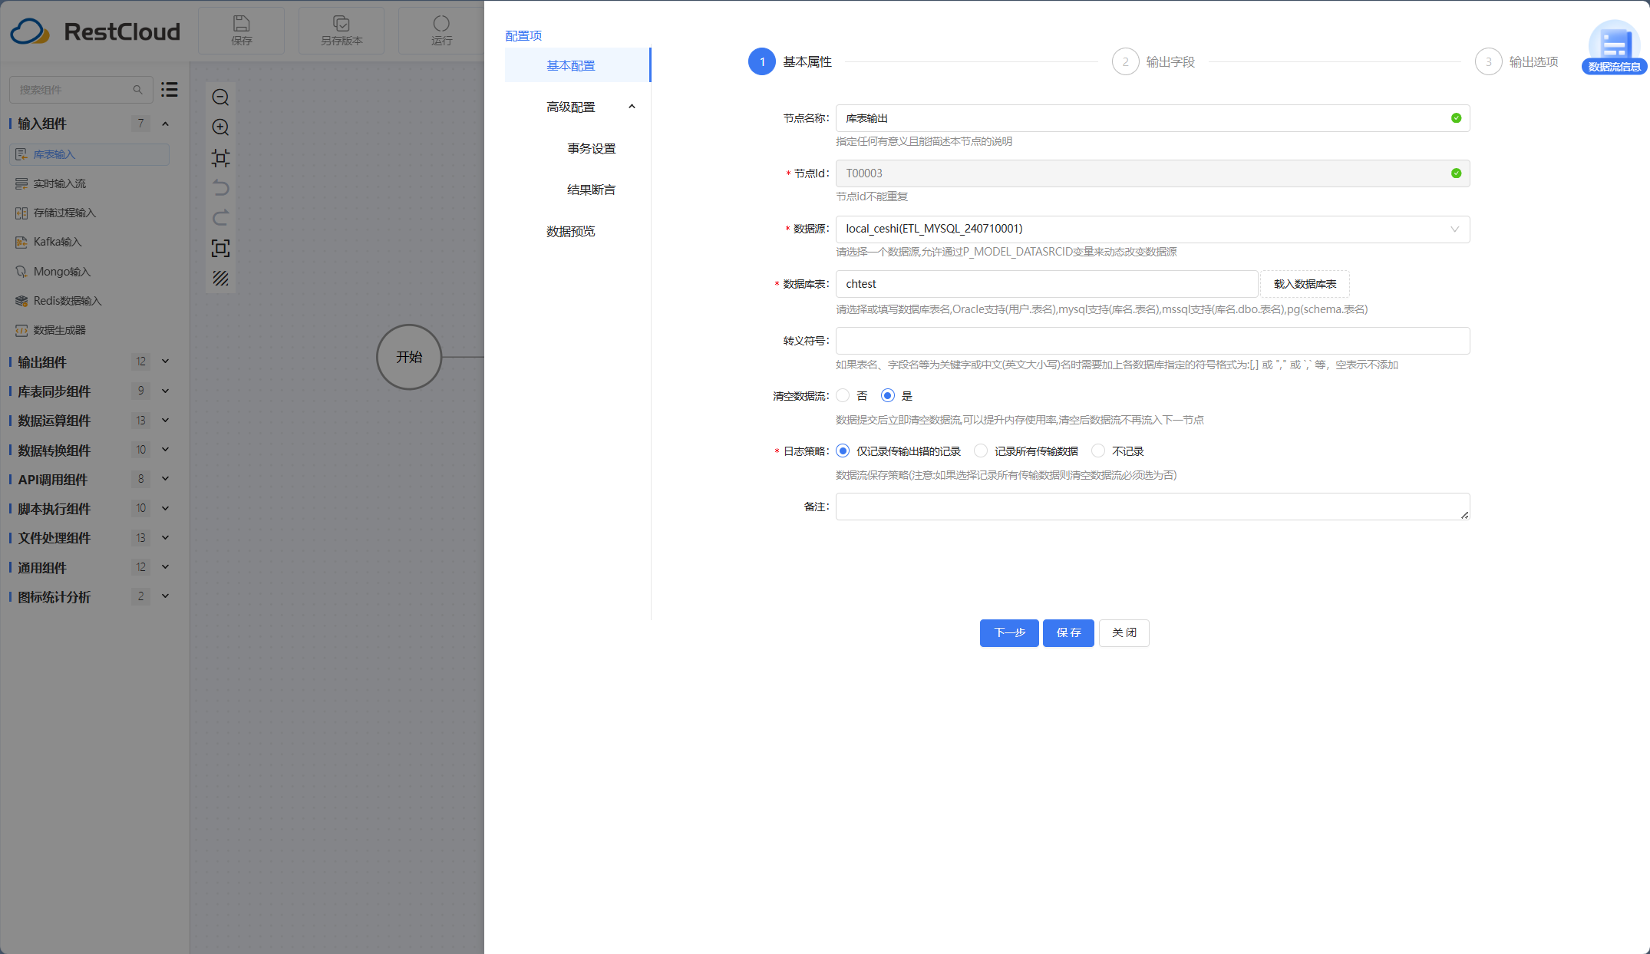
Task: Open the 事务设置 menu item
Action: 591,148
